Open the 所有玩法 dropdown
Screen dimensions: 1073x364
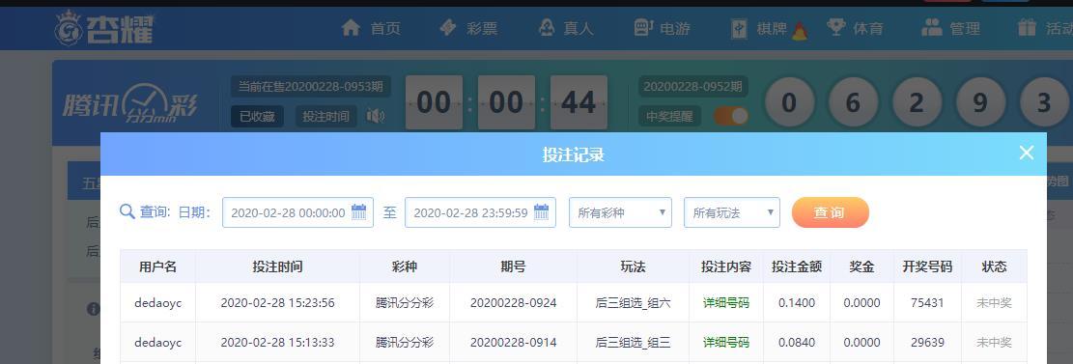[731, 212]
